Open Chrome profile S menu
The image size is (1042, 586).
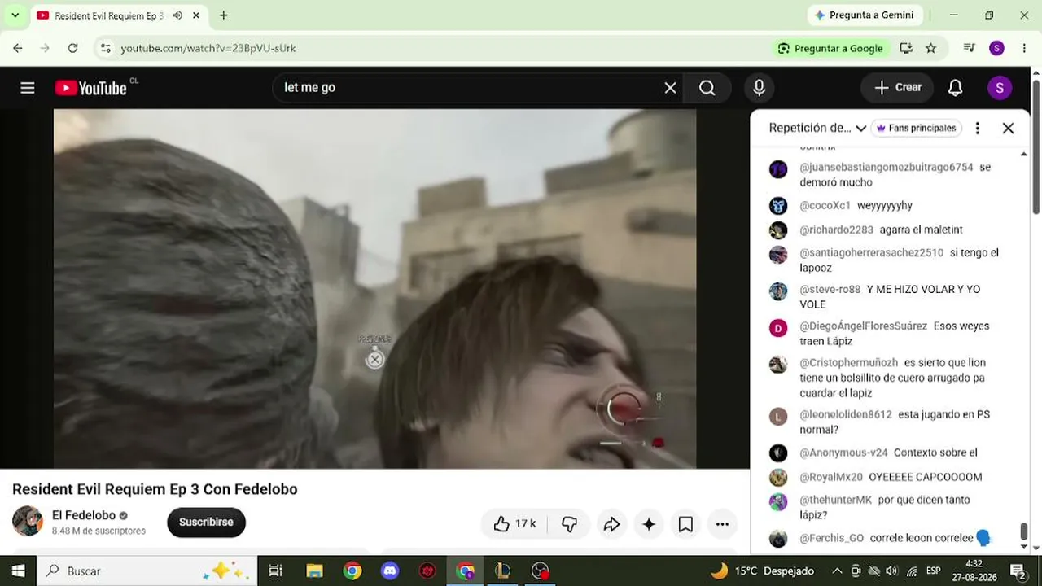[x=996, y=48]
